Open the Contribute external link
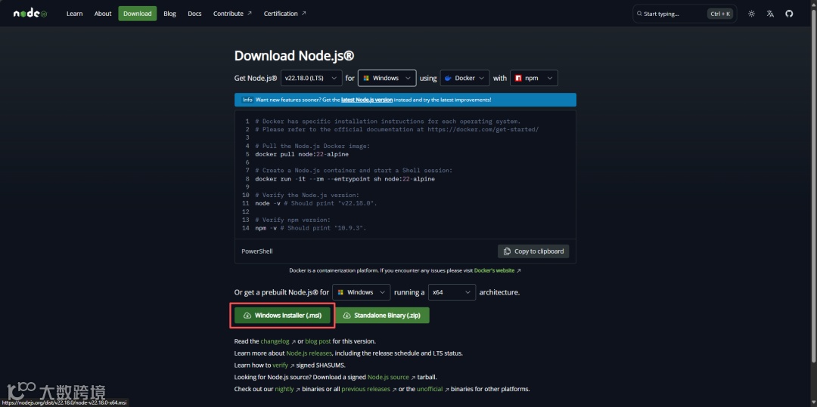The height and width of the screenshot is (407, 817). 232,14
